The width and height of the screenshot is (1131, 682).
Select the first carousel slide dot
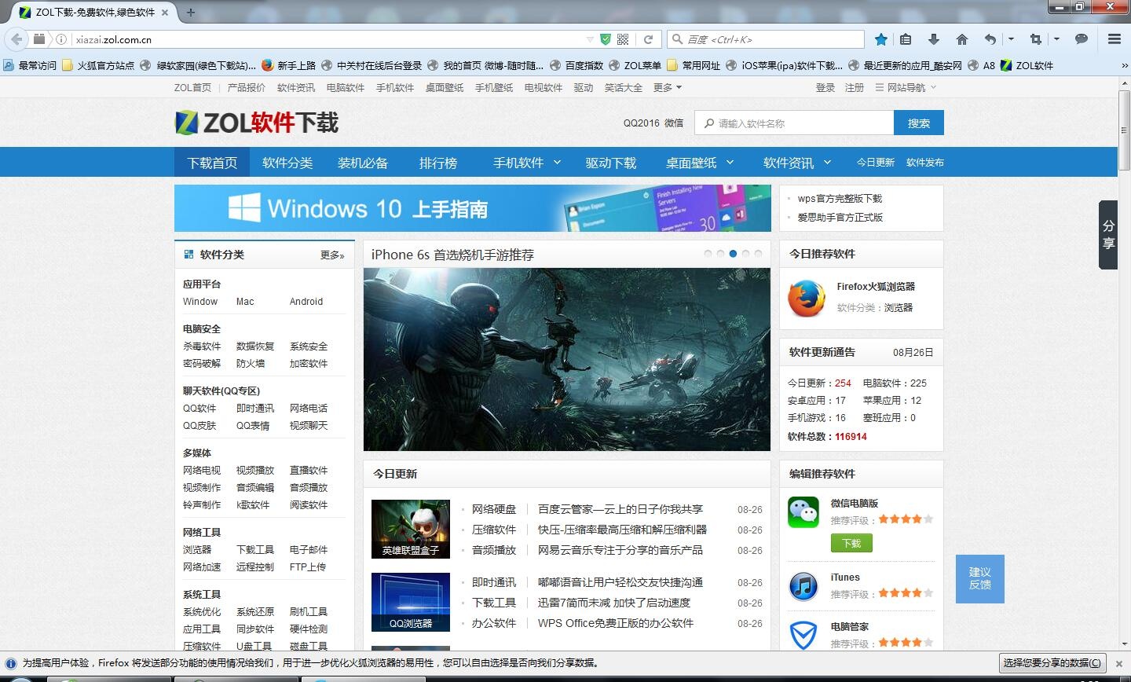tap(708, 254)
